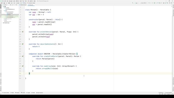
Task: Open the VCS menu
Action: coord(28,1)
